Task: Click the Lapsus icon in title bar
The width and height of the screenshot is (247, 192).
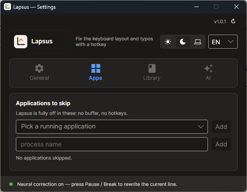Action: pos(7,7)
